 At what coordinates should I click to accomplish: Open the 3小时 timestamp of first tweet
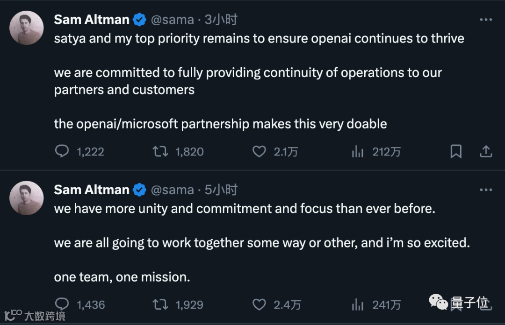221,20
